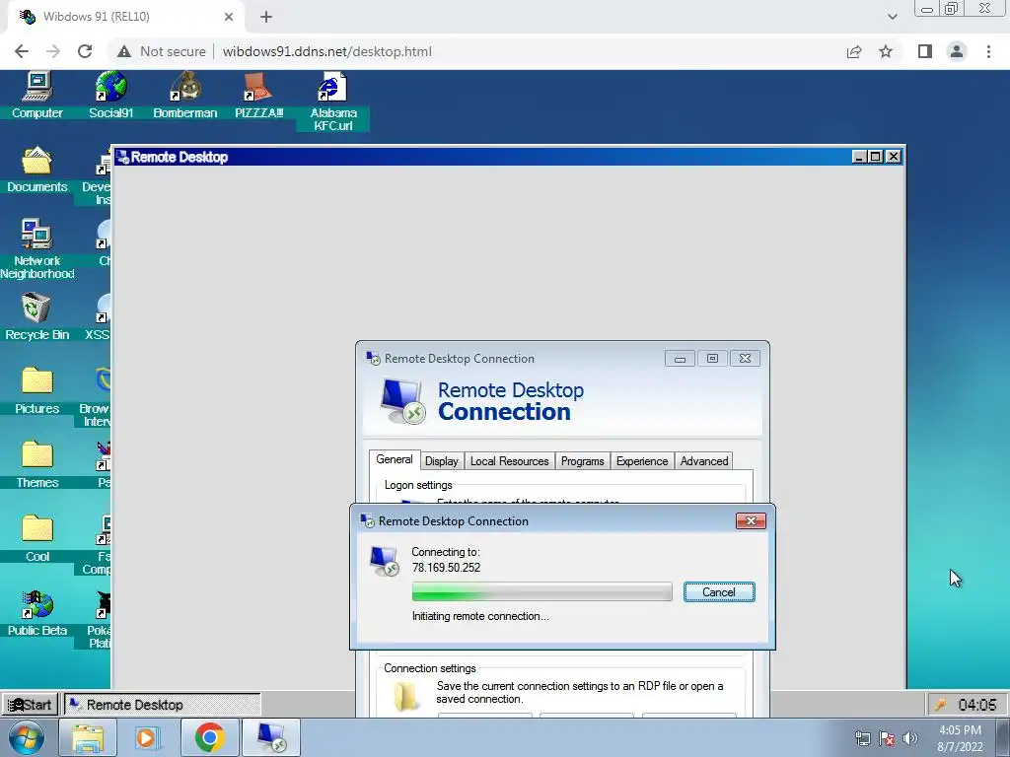This screenshot has height=757, width=1010.
Task: Open the Pictures folder icon
Action: point(36,390)
